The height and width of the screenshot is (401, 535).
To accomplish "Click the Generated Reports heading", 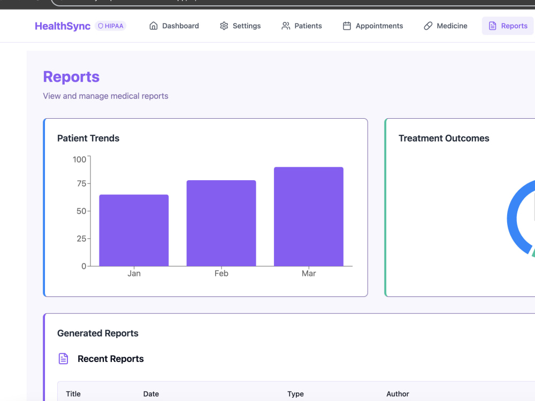I will [98, 333].
